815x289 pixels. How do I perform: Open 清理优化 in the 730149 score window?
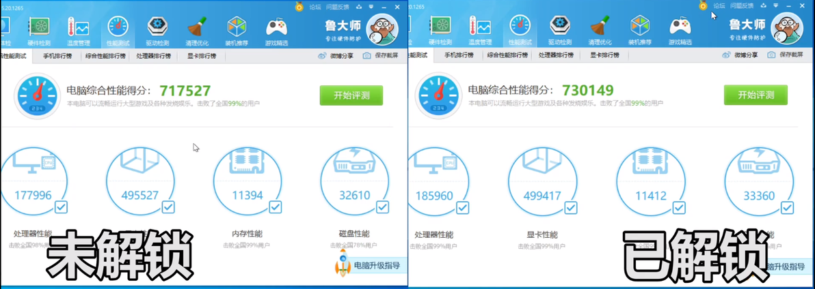(600, 31)
